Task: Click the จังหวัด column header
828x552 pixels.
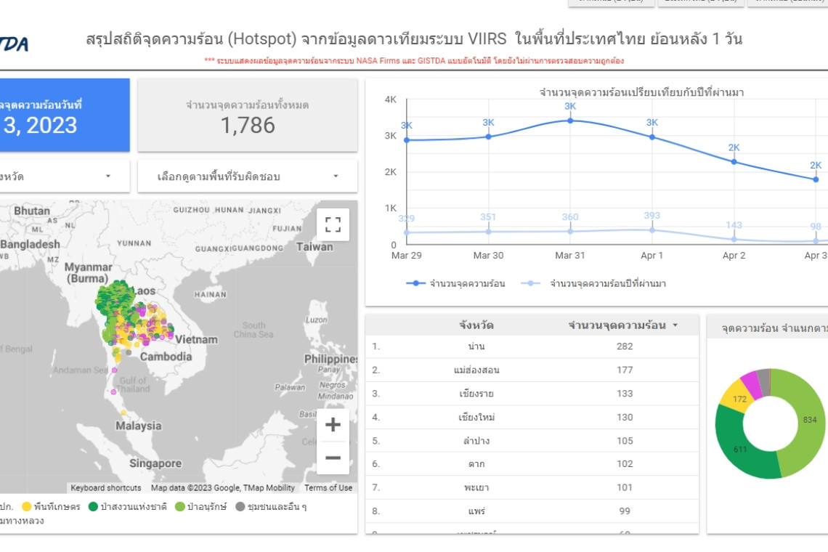Action: pyautogui.click(x=476, y=325)
